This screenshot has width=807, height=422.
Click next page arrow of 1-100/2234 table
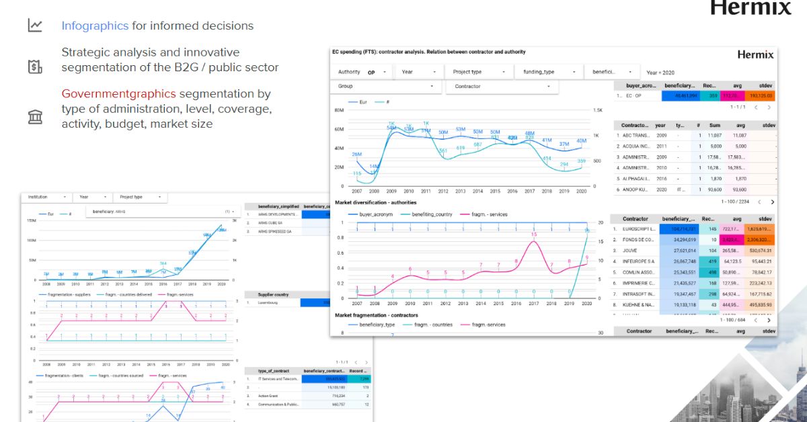click(x=772, y=202)
